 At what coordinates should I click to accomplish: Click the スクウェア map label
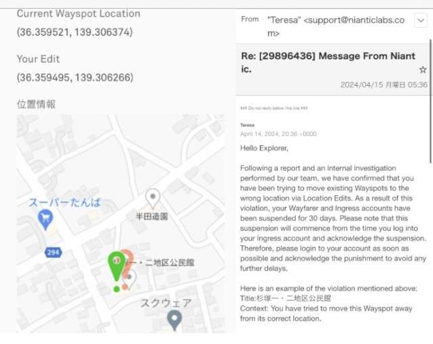point(166,303)
